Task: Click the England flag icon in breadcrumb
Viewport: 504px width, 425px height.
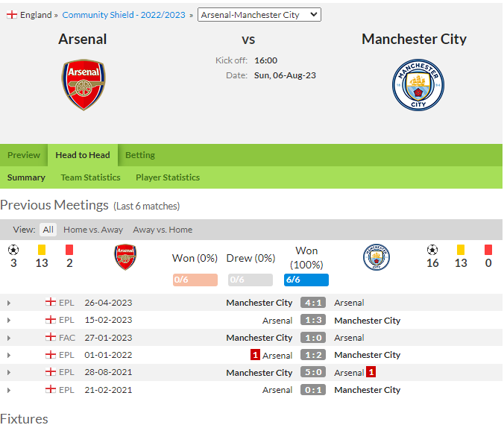Action: click(x=12, y=15)
